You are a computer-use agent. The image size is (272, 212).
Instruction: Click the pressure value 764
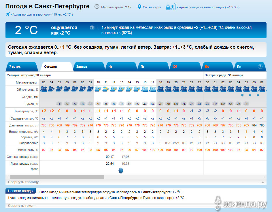click(254, 125)
